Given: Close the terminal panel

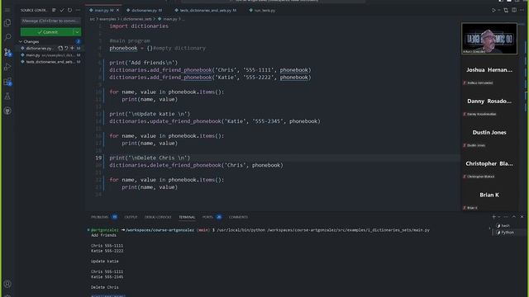Looking at the screenshot, I should tap(522, 217).
